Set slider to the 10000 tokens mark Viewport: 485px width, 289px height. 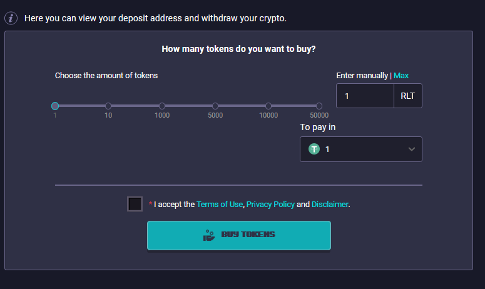pos(268,106)
